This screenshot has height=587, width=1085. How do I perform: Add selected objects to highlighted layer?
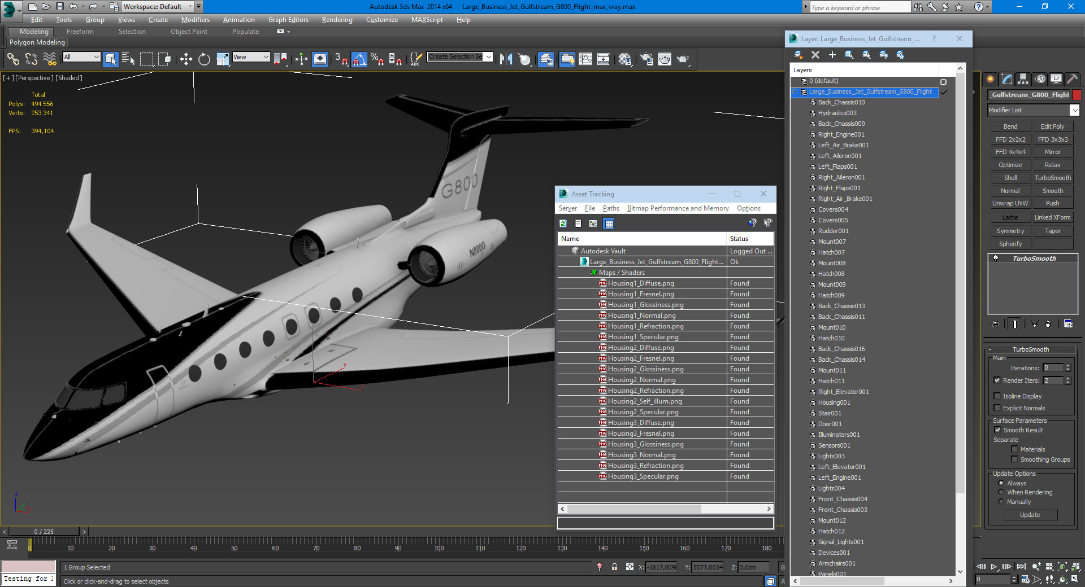coord(832,55)
